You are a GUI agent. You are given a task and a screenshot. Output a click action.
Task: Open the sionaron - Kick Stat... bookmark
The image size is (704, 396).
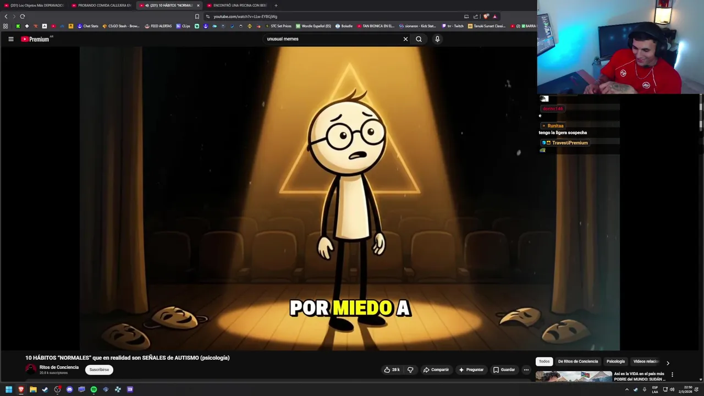(418, 26)
